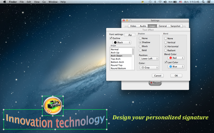214x133 pixels.
Task: Choose Round Bottom shape
Action: [121, 68]
